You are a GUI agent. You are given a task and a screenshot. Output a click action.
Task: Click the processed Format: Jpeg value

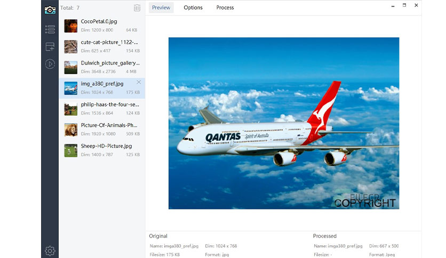pyautogui.click(x=382, y=255)
